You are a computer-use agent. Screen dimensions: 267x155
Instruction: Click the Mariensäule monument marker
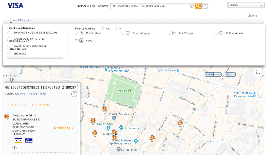click(108, 128)
